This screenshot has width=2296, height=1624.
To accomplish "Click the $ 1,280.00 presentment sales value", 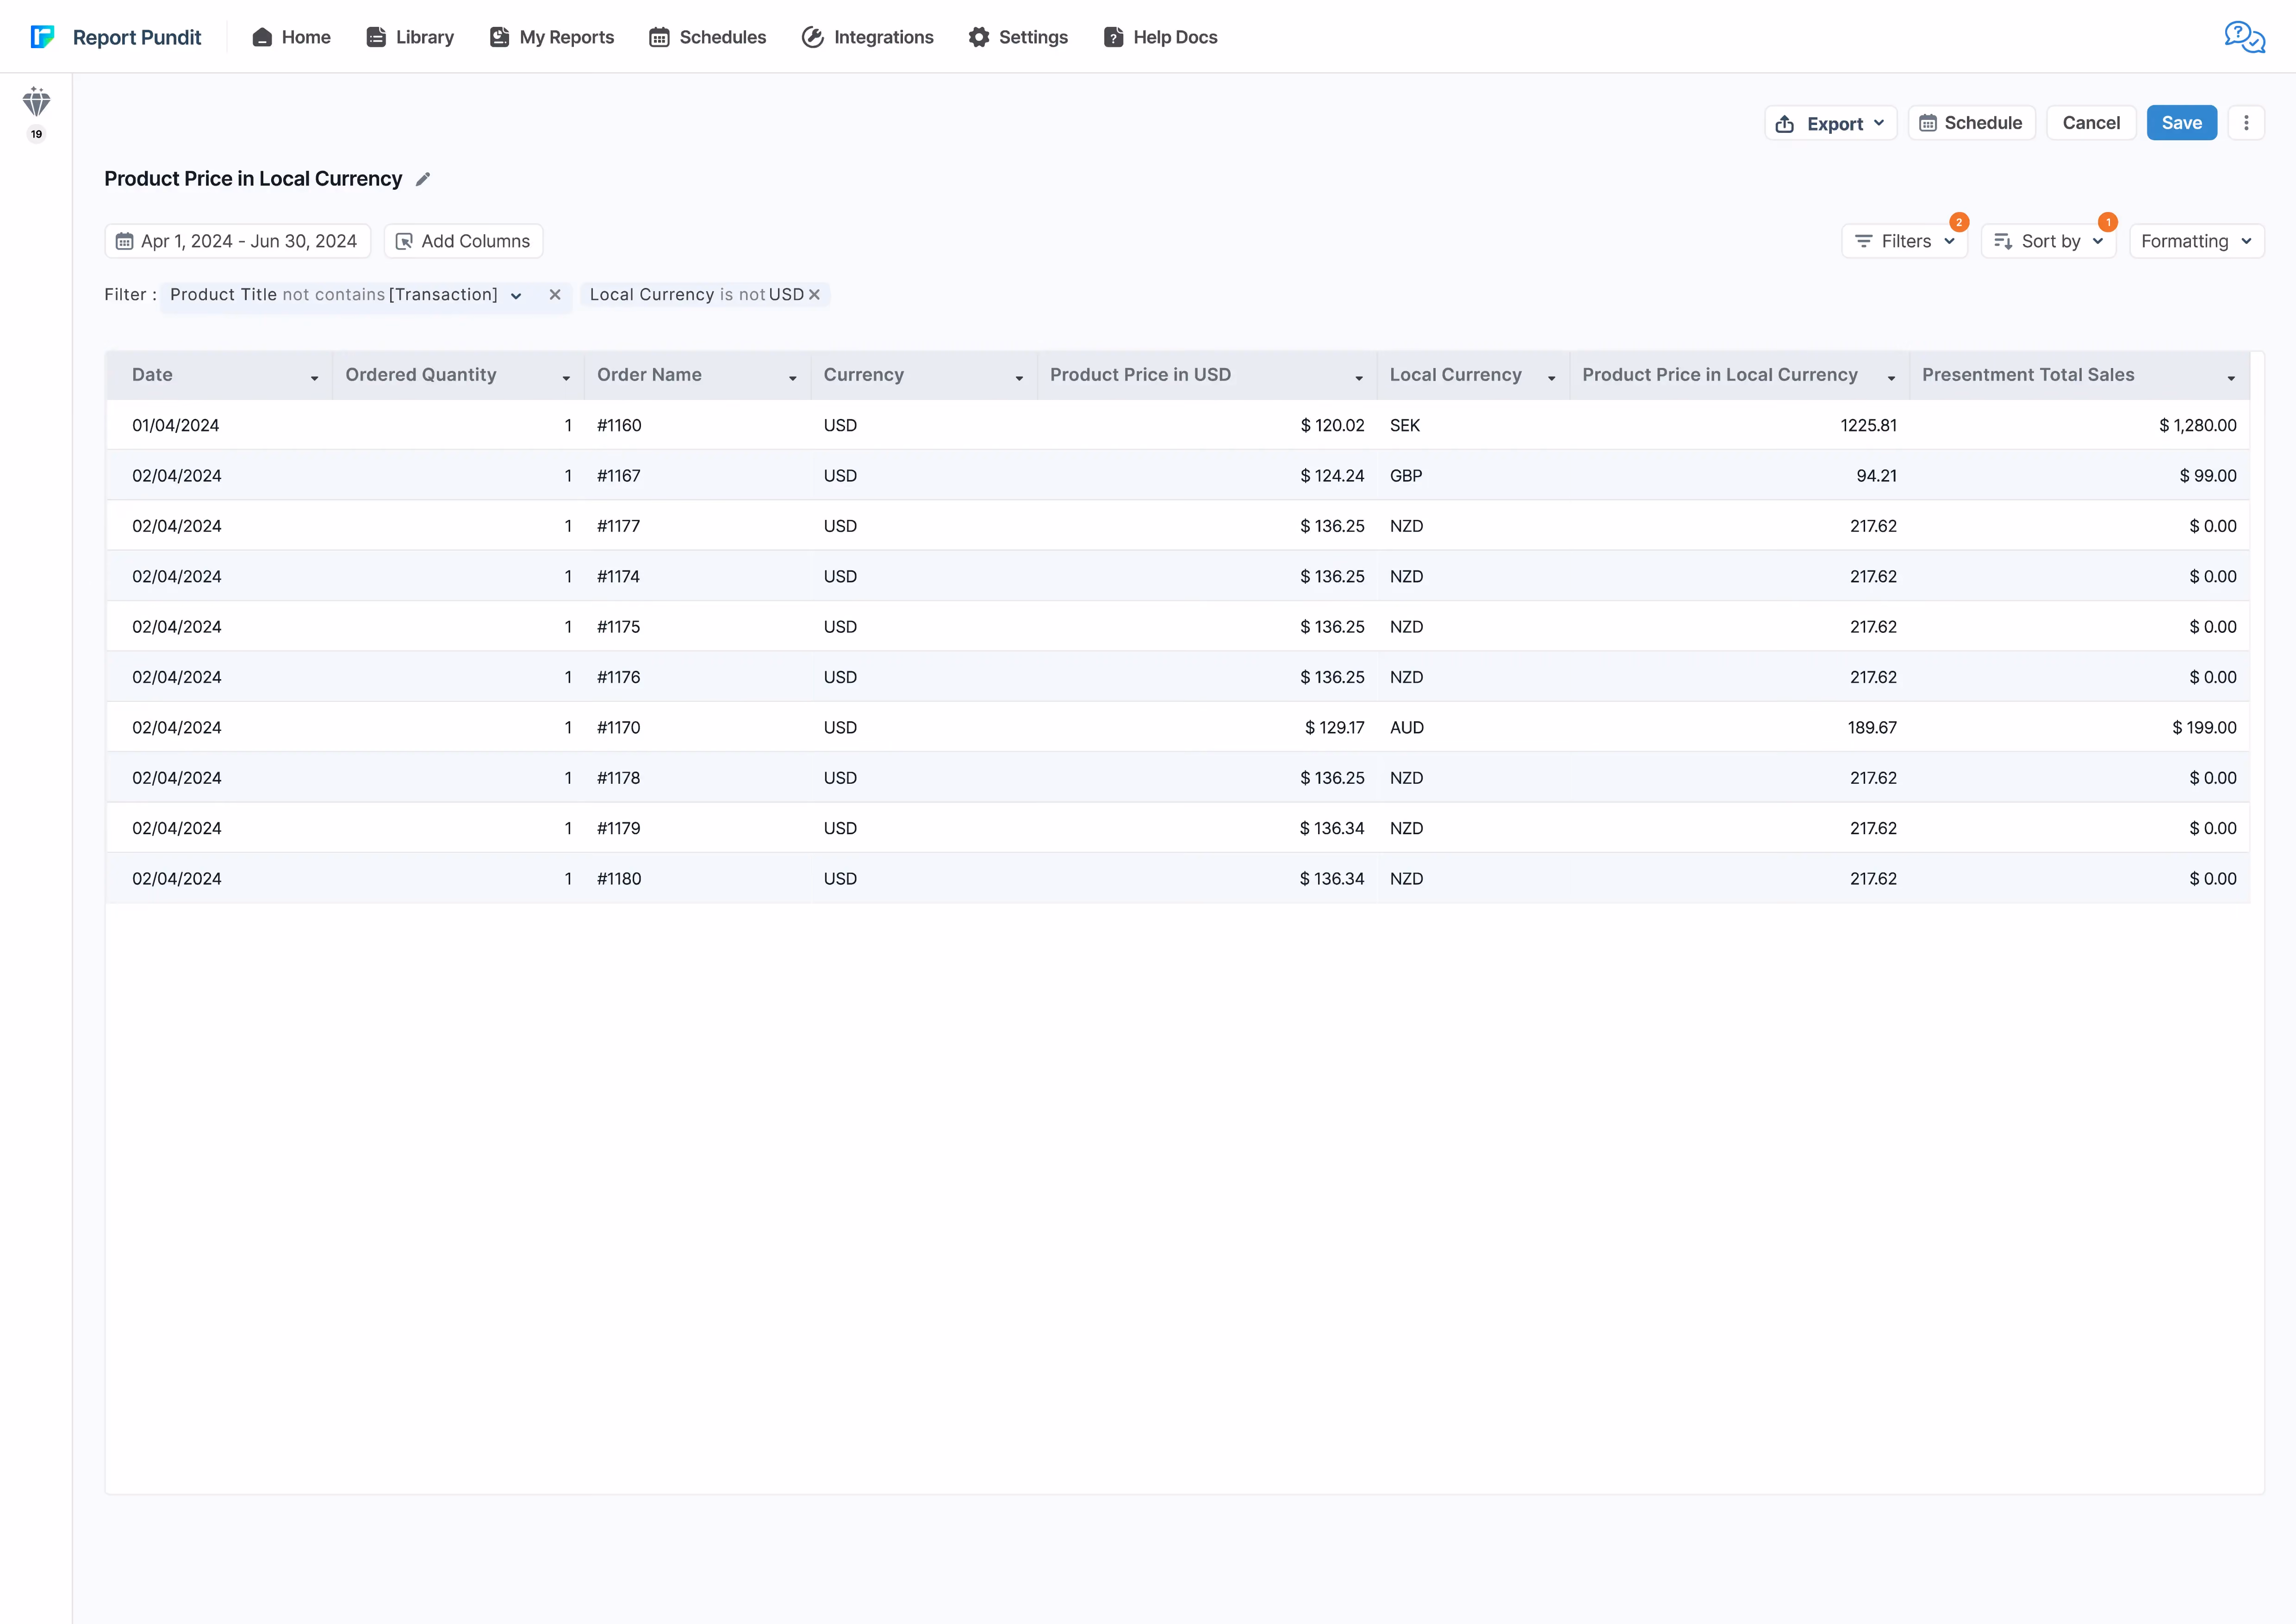I will [2197, 425].
